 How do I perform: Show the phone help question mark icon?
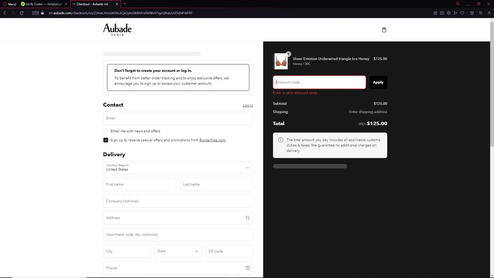[248, 268]
